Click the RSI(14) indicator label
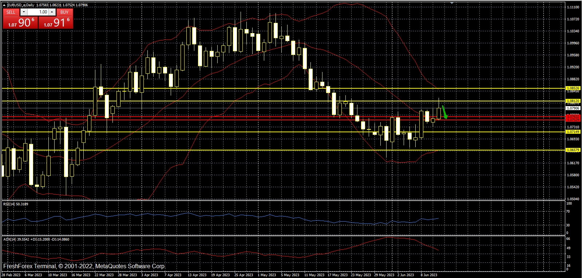Screen dimensions: 582x278 pyautogui.click(x=16, y=204)
